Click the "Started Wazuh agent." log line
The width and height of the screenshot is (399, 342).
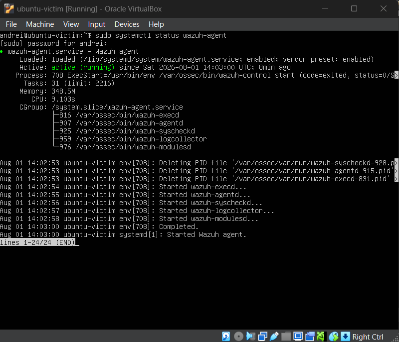[123, 234]
